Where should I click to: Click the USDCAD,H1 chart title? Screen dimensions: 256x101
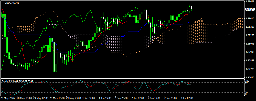(x=12, y=3)
